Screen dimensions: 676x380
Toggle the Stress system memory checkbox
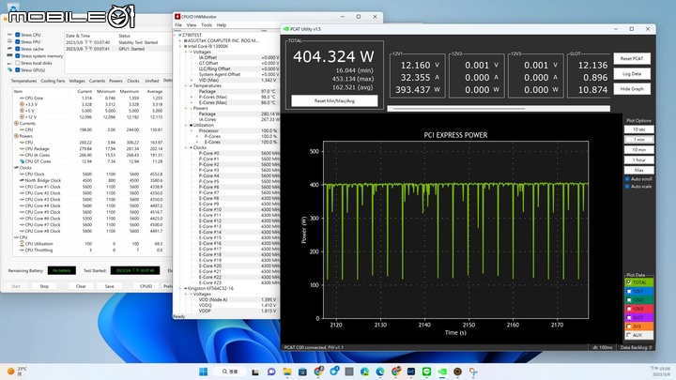[18, 55]
